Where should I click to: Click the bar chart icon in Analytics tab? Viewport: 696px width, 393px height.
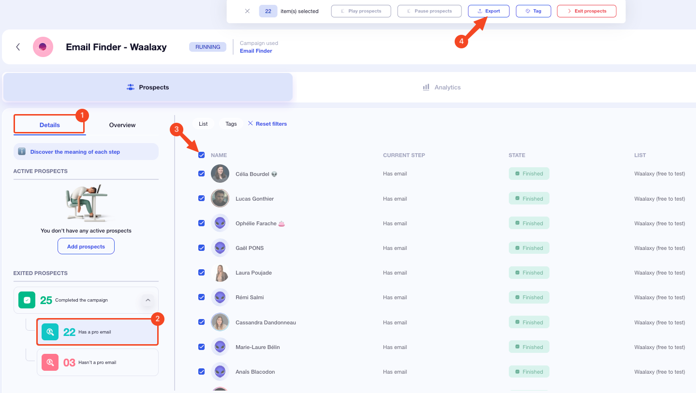426,87
